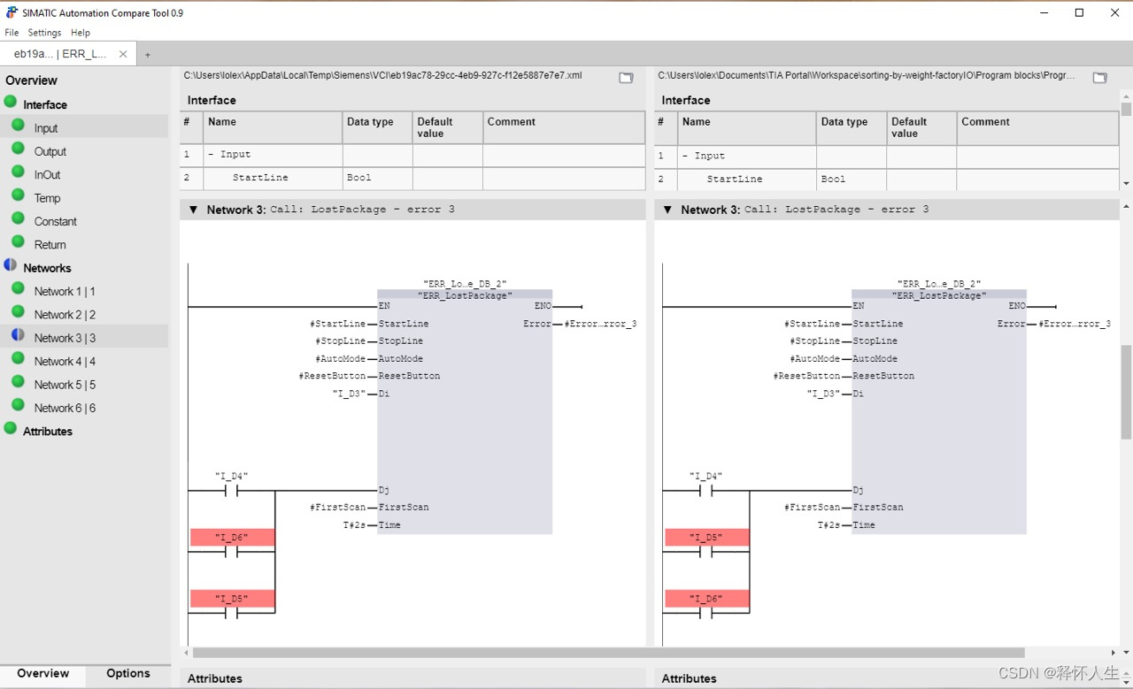Select Interface in the overview tree
The image size is (1133, 689).
click(x=45, y=104)
